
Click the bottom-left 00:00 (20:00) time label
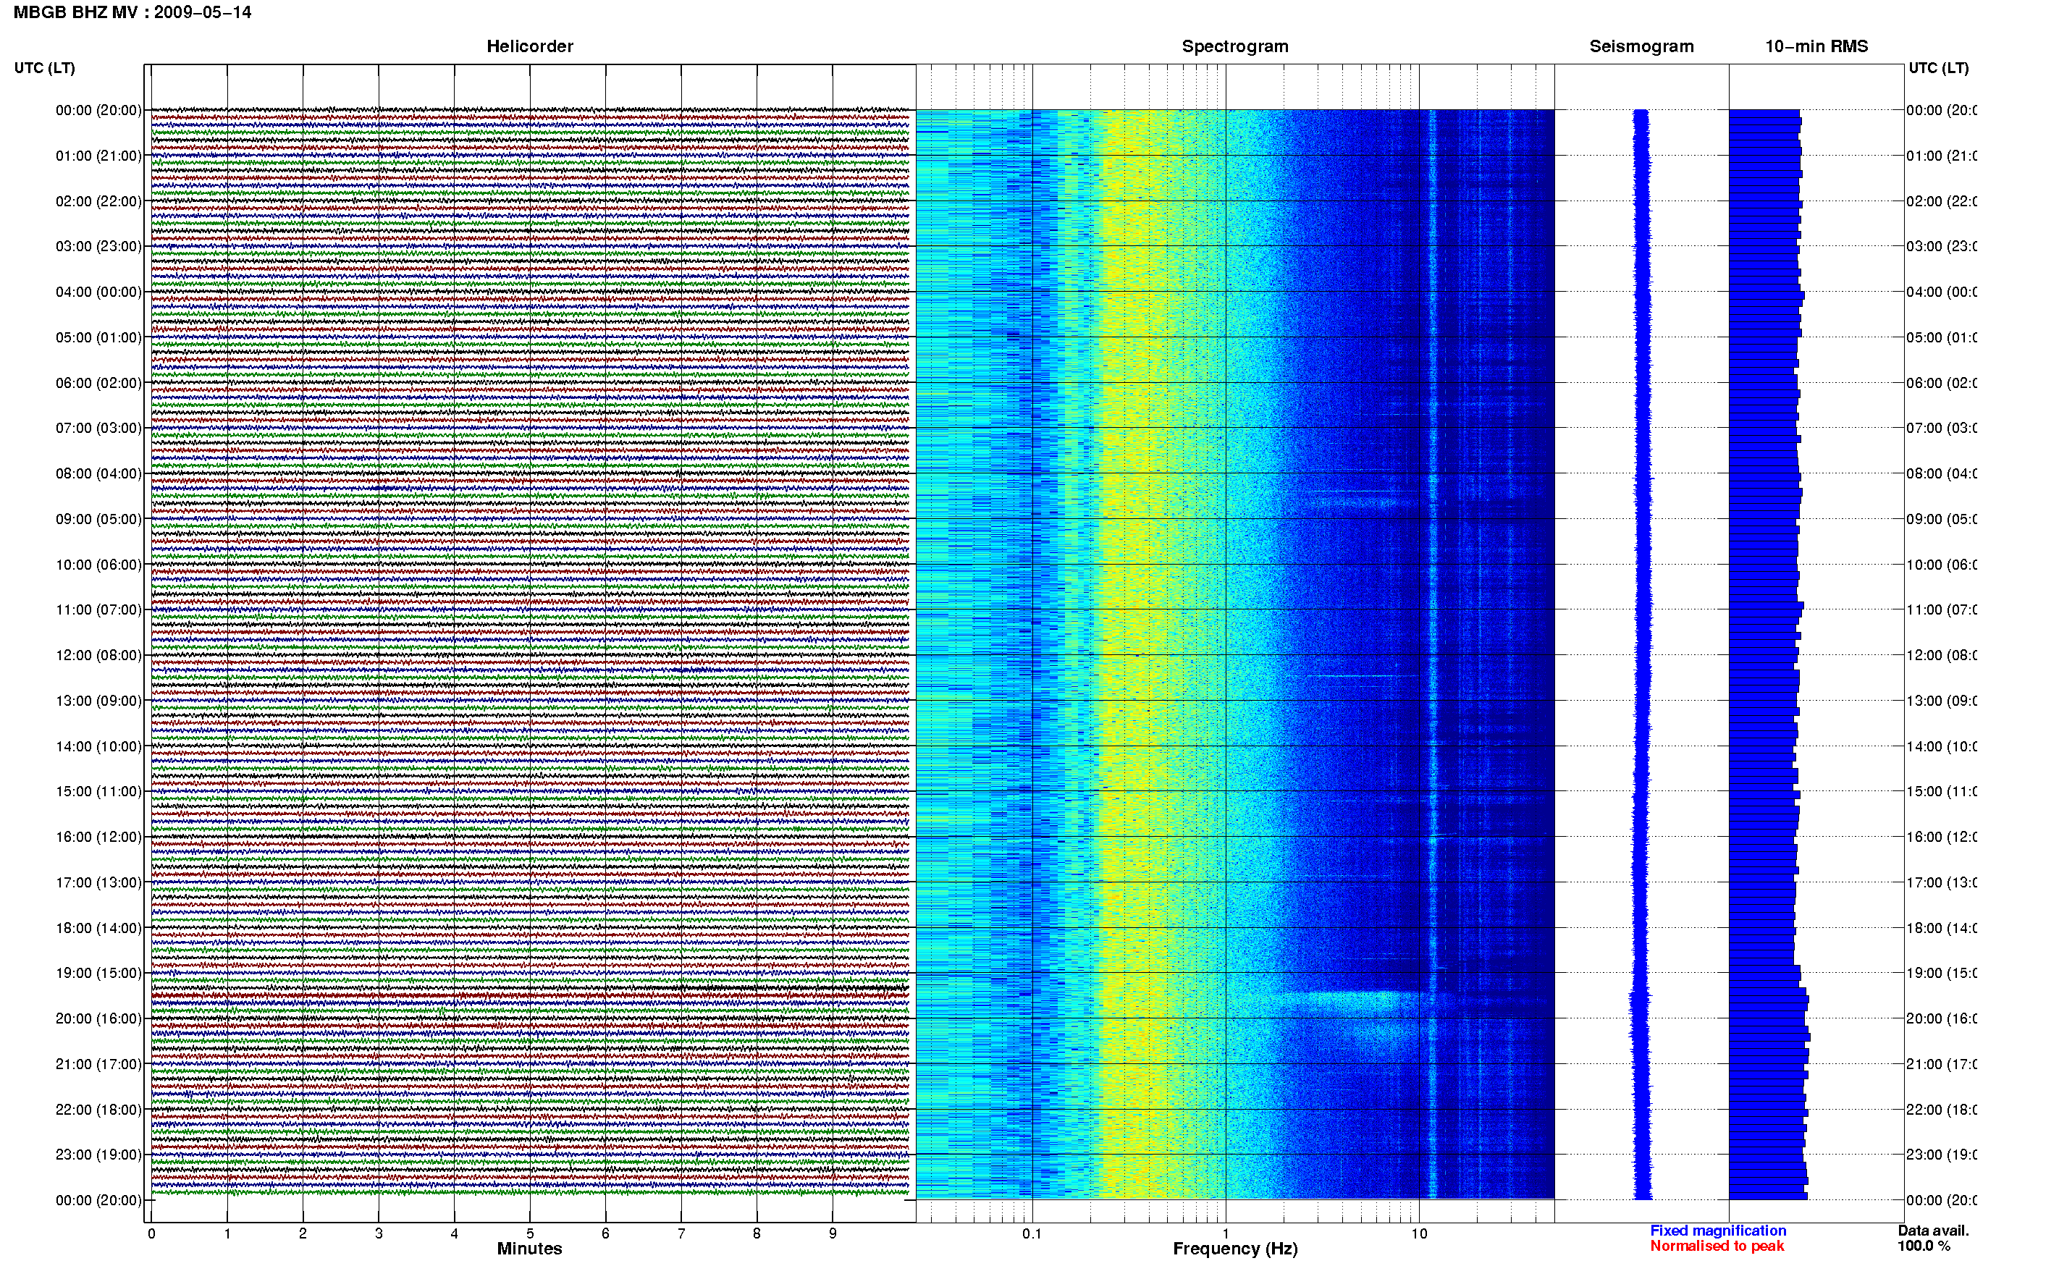coord(98,1200)
